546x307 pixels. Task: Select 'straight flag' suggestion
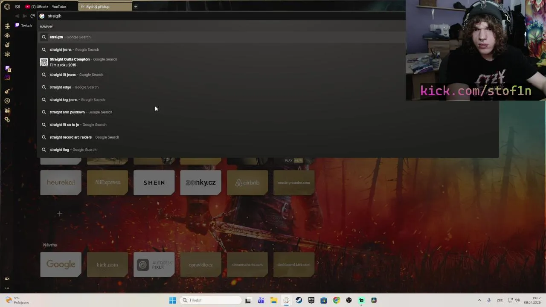268,150
